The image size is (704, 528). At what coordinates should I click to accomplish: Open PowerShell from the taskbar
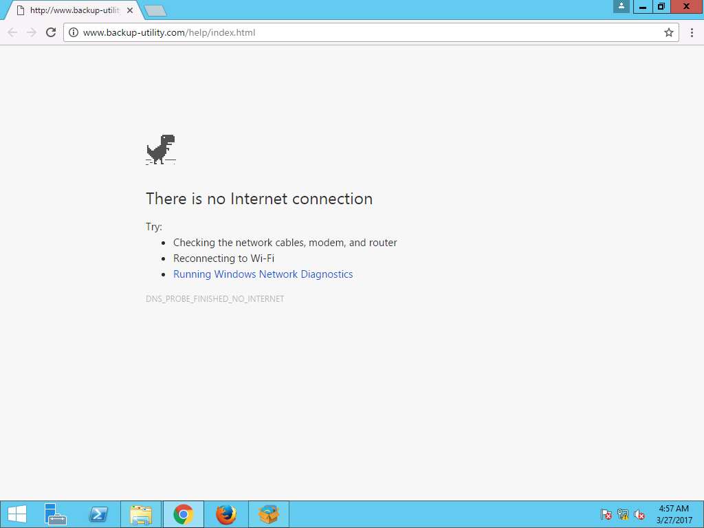(x=98, y=514)
